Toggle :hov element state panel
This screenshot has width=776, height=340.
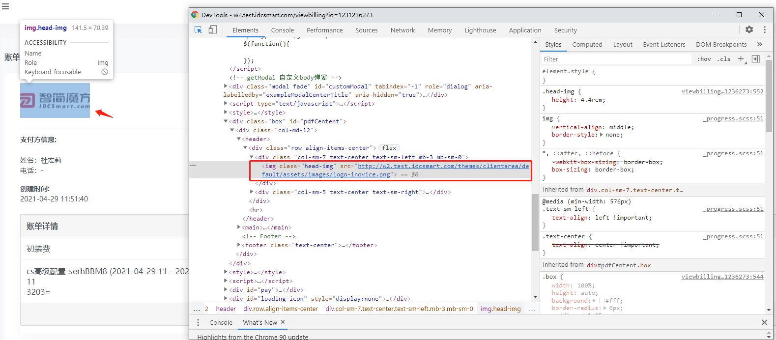704,59
